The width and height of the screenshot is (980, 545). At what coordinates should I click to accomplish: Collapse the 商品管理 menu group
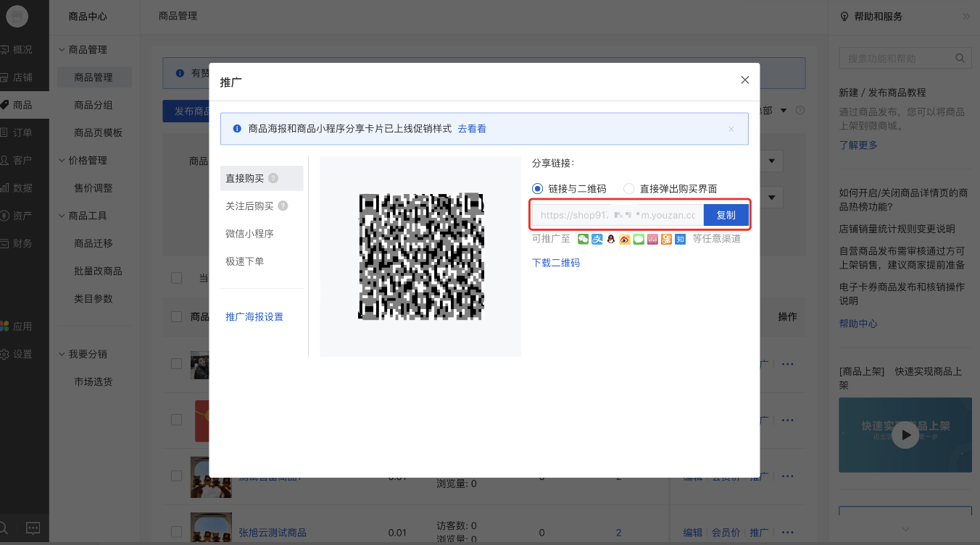pos(62,50)
